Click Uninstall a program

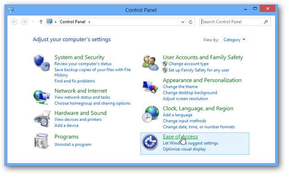pyautogui.click(x=73, y=145)
